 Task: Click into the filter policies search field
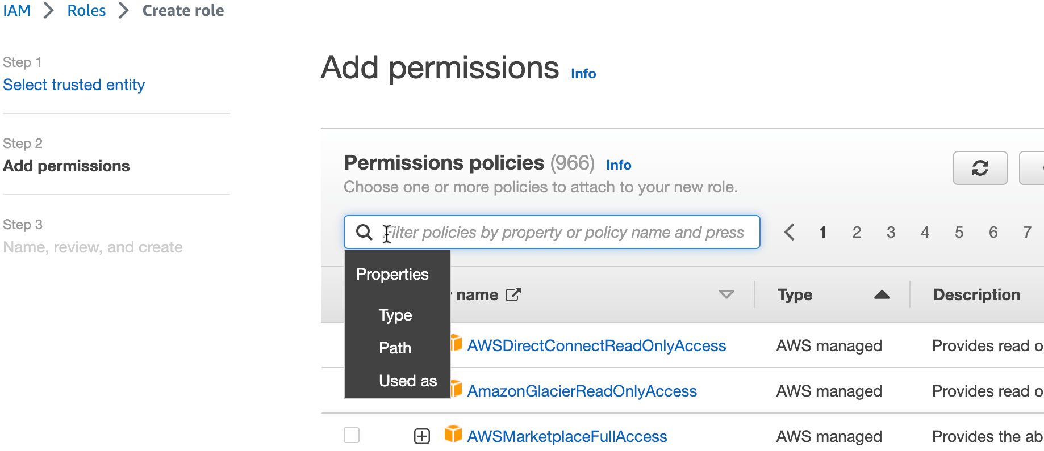568,232
